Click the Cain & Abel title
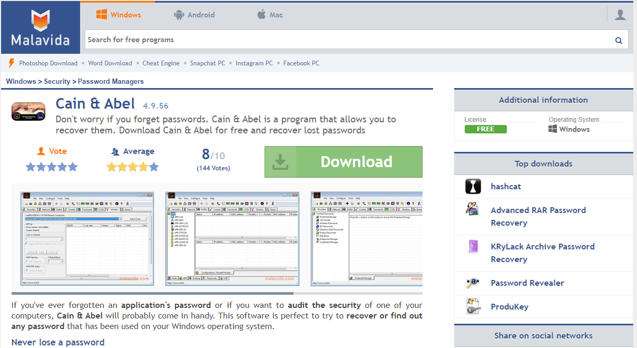Screen dimensions: 637x348 click(x=95, y=103)
